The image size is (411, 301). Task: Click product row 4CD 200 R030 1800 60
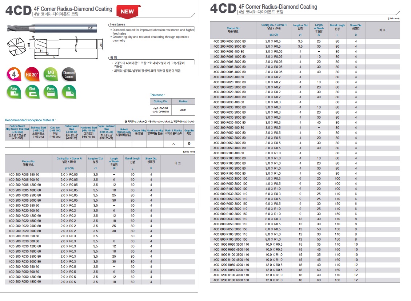pos(100,251)
